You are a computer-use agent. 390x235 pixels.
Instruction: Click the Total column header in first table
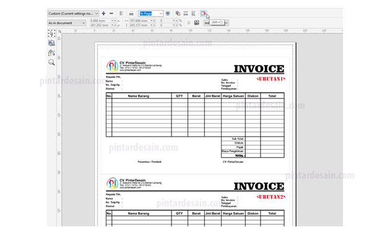(x=272, y=96)
